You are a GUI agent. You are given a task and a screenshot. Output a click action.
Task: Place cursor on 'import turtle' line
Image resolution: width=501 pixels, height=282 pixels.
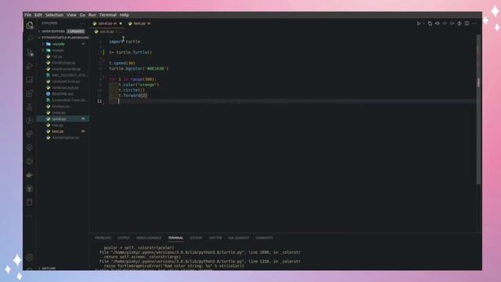point(124,42)
